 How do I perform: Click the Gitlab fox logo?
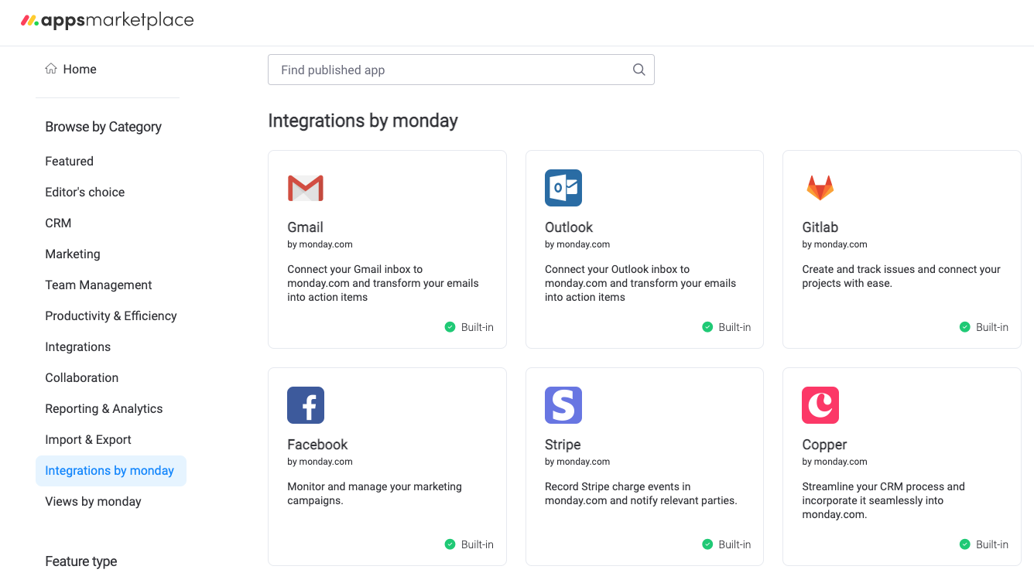click(820, 188)
